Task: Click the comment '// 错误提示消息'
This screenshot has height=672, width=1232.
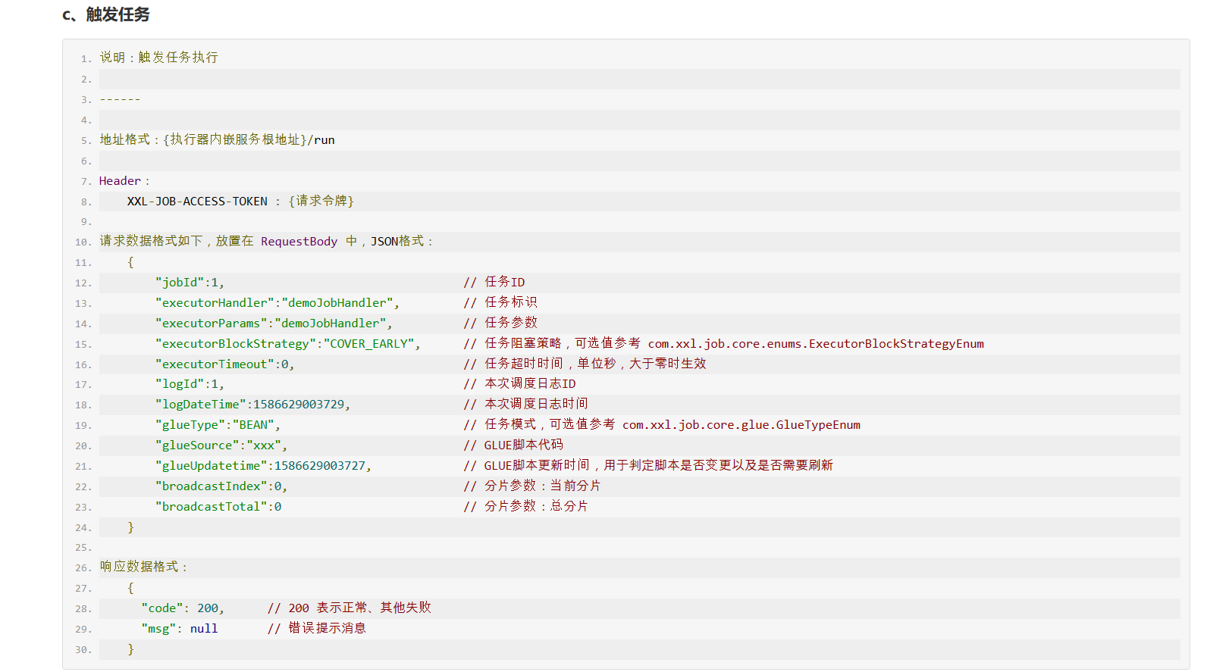Action: (317, 629)
